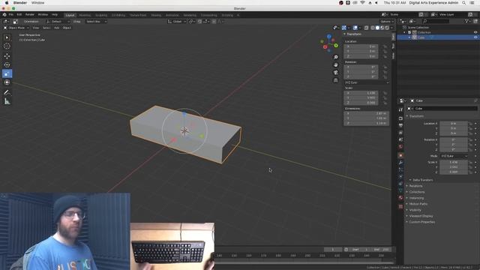Screen dimensions: 480x270
Task: Select the highlighted Scale tool
Action: pyautogui.click(x=7, y=73)
